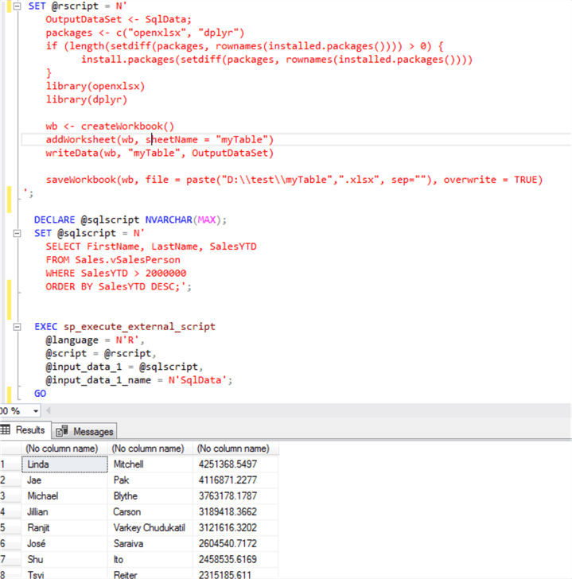Select the cell containing José
Image resolution: width=572 pixels, height=579 pixels.
click(x=64, y=543)
